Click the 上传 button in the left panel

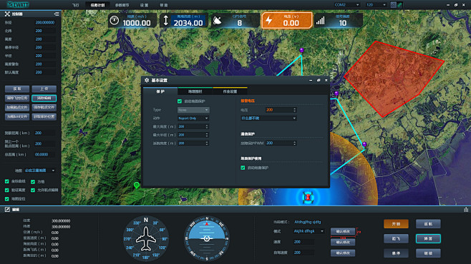pos(44,89)
